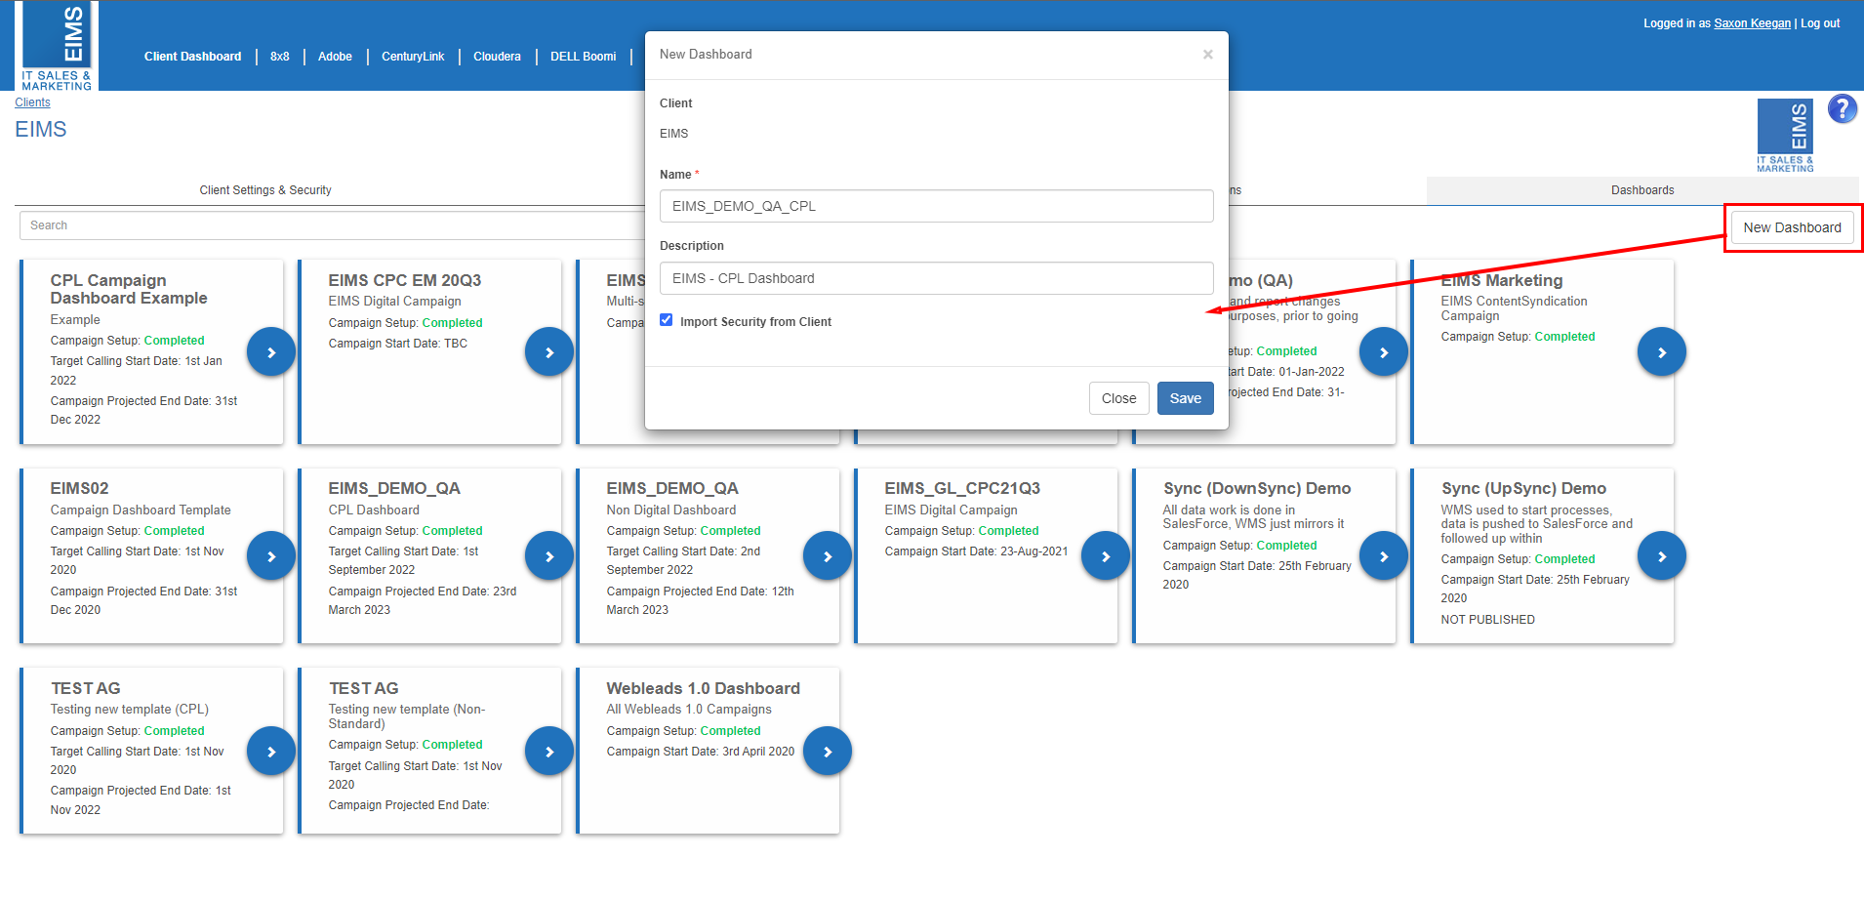Click the EIMS_GL_CPC21Q3 card title
Screen dimensions: 1864x898
[x=962, y=488]
